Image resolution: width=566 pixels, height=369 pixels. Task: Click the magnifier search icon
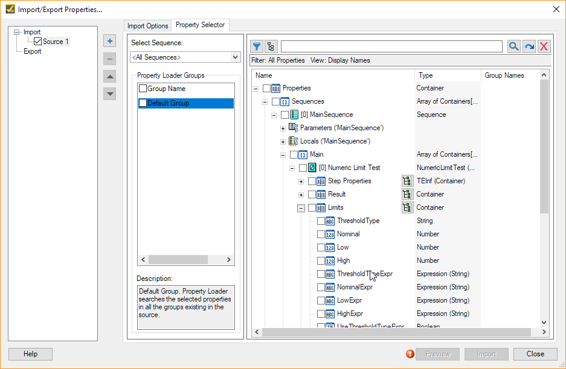coord(513,46)
